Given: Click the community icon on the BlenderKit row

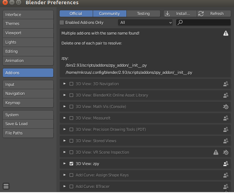Looking at the screenshot, I should coord(225,95).
